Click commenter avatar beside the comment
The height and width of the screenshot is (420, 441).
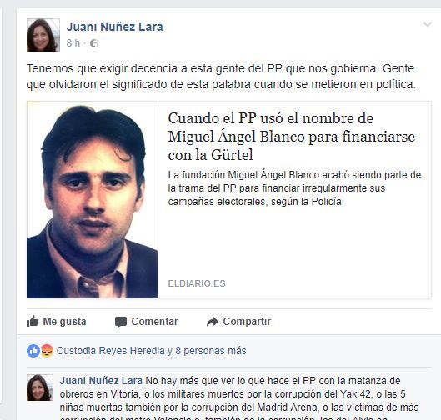(40, 387)
